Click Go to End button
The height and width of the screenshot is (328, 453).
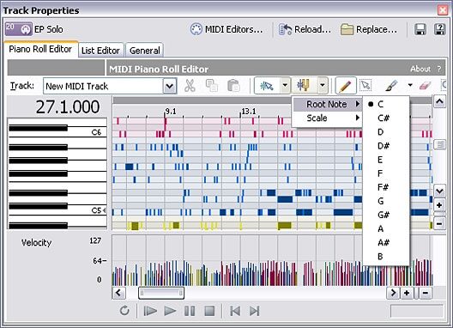click(254, 311)
